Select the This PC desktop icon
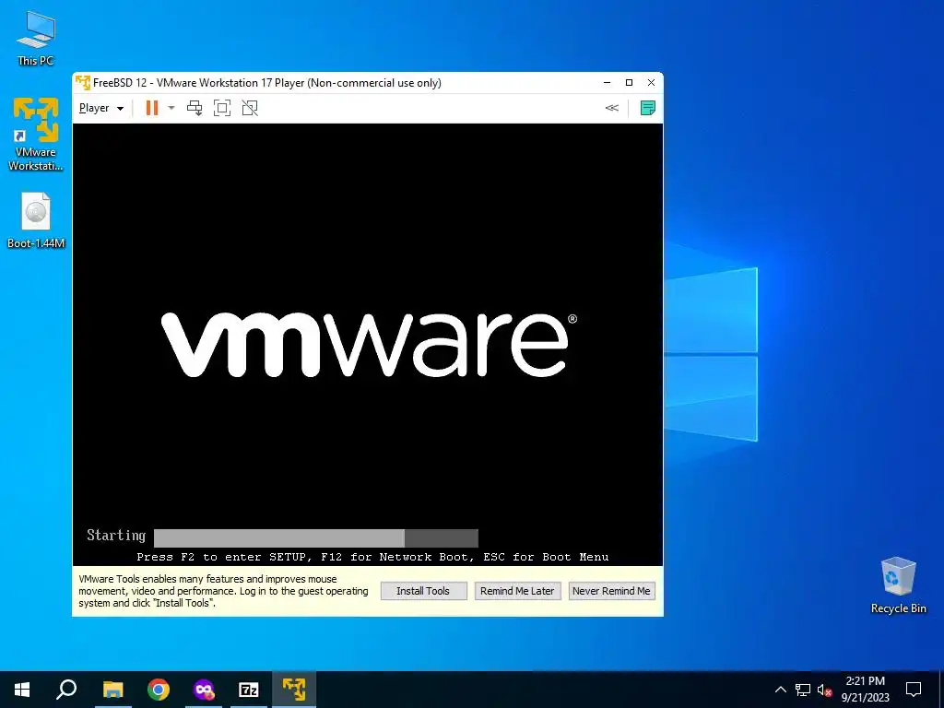This screenshot has width=944, height=708. [36, 39]
